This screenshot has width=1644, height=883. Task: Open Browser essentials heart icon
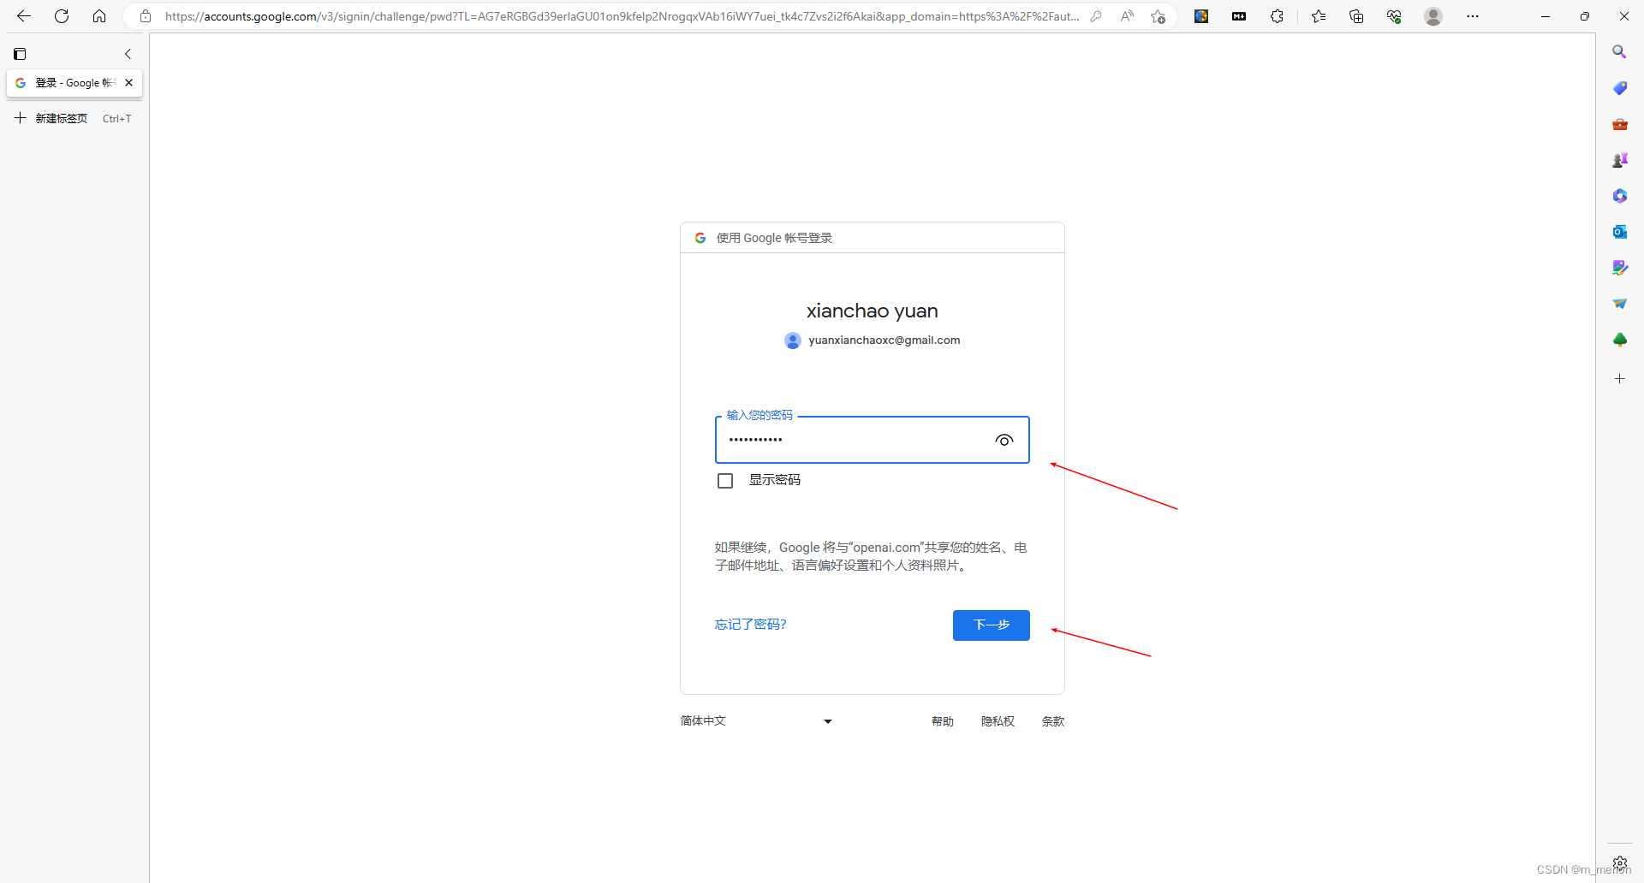(1394, 16)
